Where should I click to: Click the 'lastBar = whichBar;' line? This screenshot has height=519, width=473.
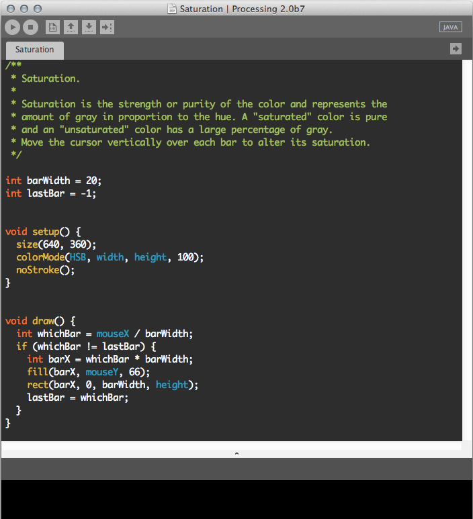coord(78,397)
